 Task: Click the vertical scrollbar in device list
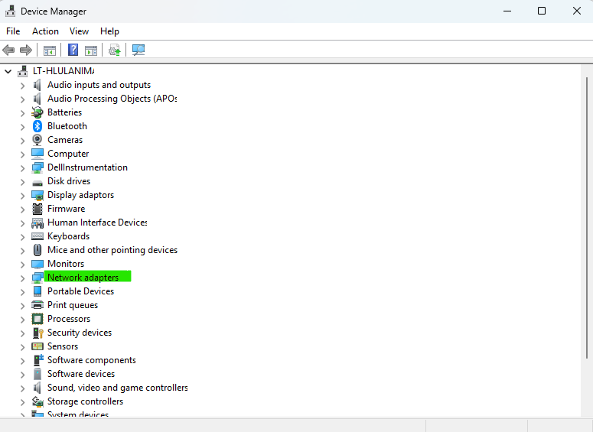(587, 218)
